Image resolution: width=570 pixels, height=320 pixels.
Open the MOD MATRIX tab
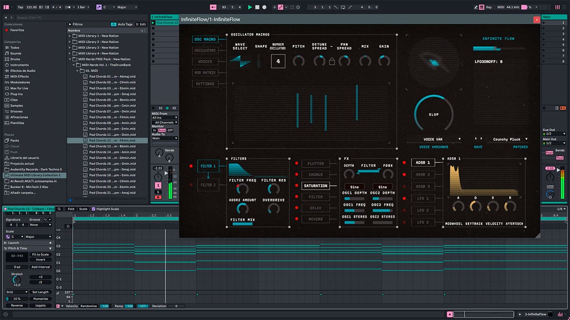[x=205, y=73]
